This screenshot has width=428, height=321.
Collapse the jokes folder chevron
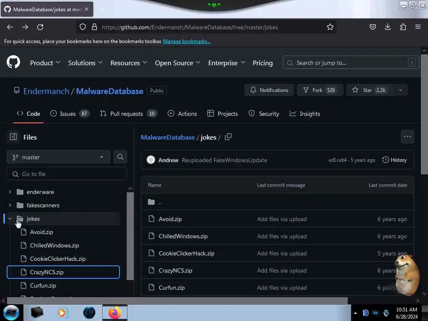(x=10, y=218)
